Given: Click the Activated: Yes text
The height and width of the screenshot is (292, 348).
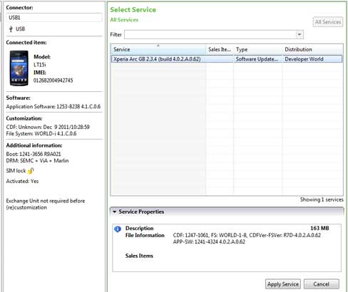Looking at the screenshot, I should click(x=22, y=181).
